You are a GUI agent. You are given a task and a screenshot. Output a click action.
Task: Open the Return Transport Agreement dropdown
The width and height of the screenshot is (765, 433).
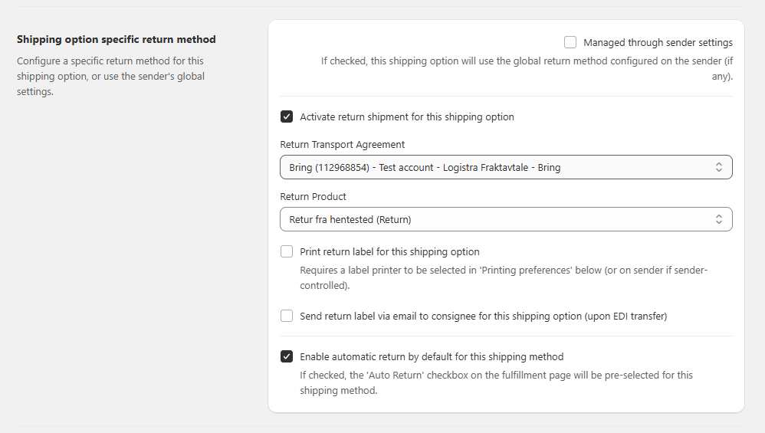pyautogui.click(x=498, y=167)
